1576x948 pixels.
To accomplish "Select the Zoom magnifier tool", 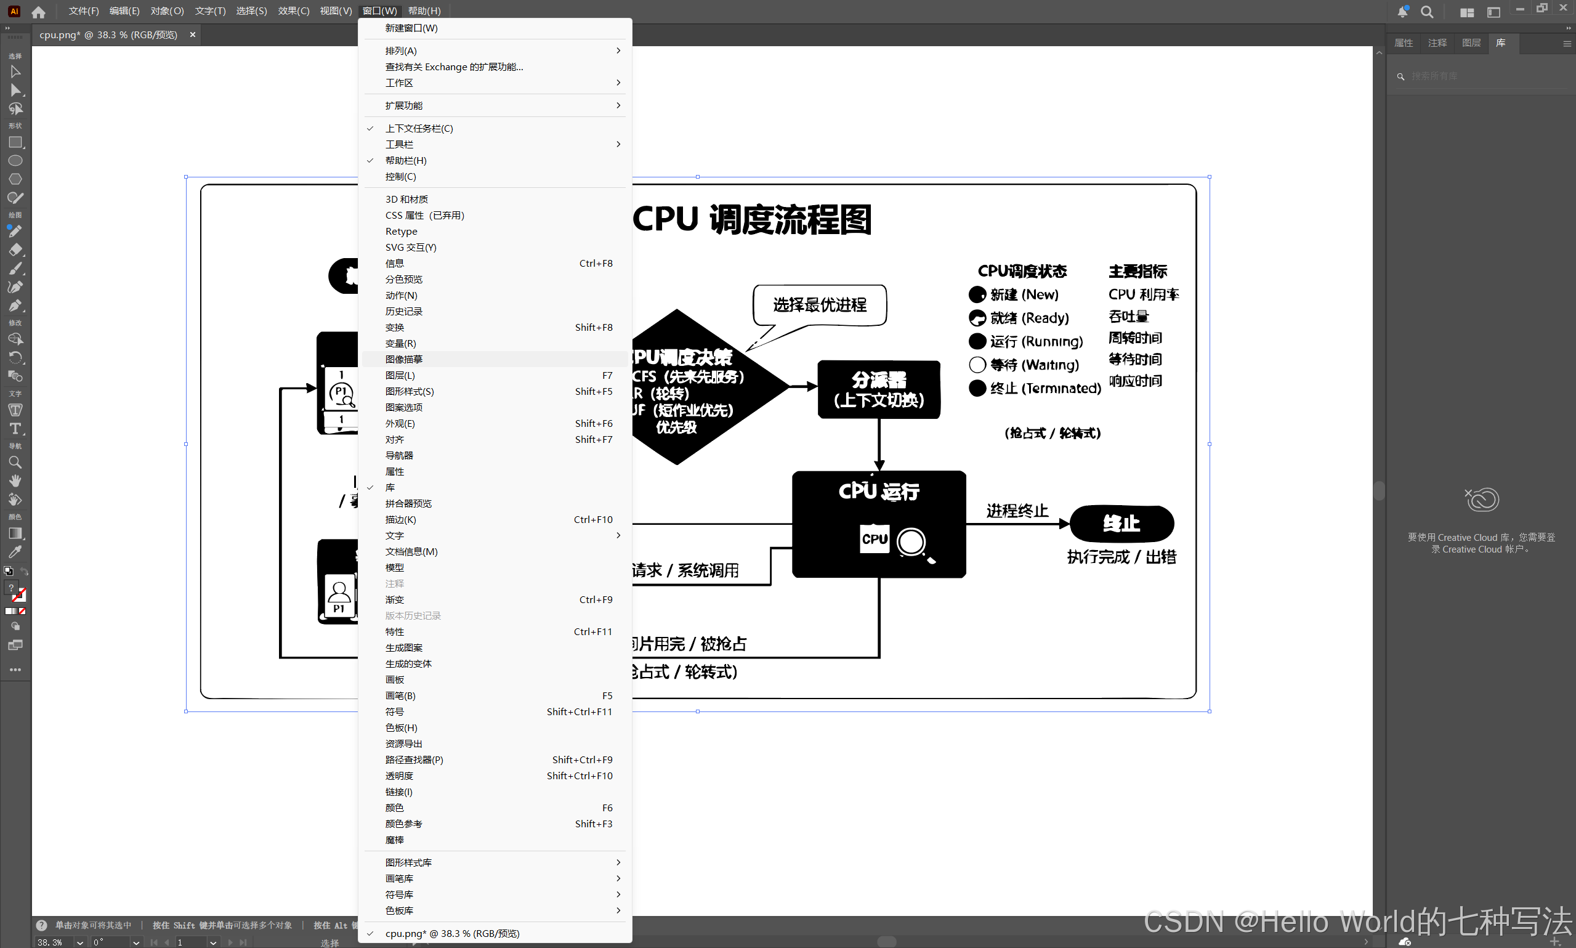I will click(x=15, y=462).
